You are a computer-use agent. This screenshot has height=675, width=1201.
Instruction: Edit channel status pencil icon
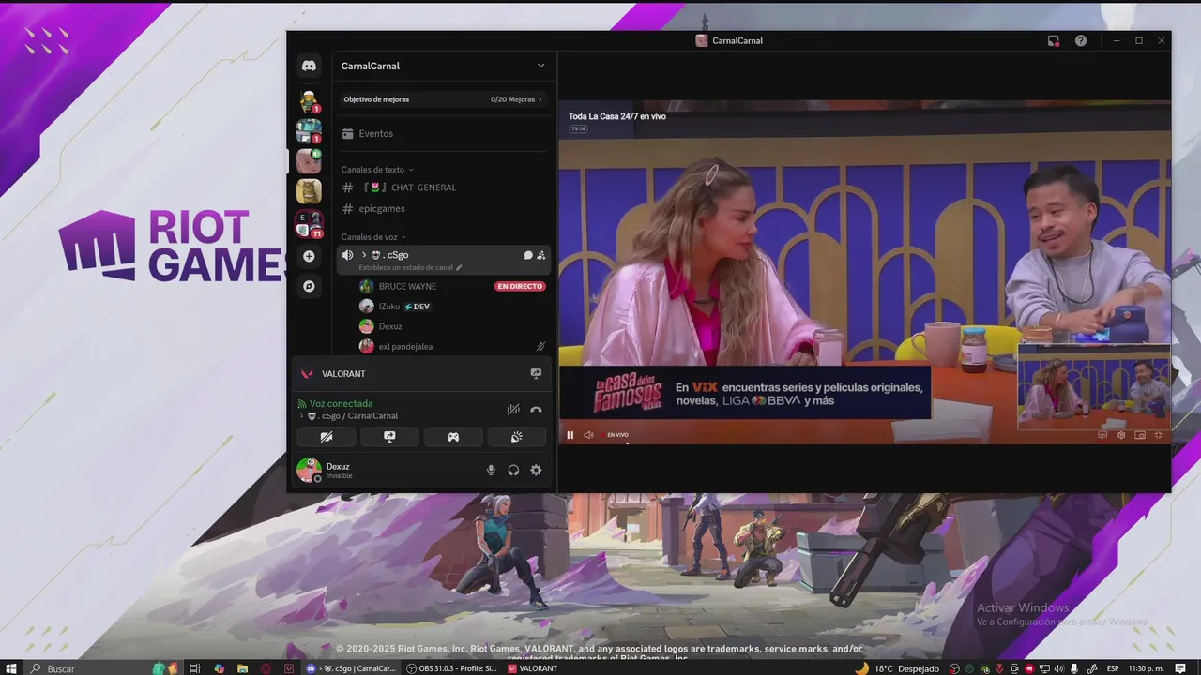[459, 267]
